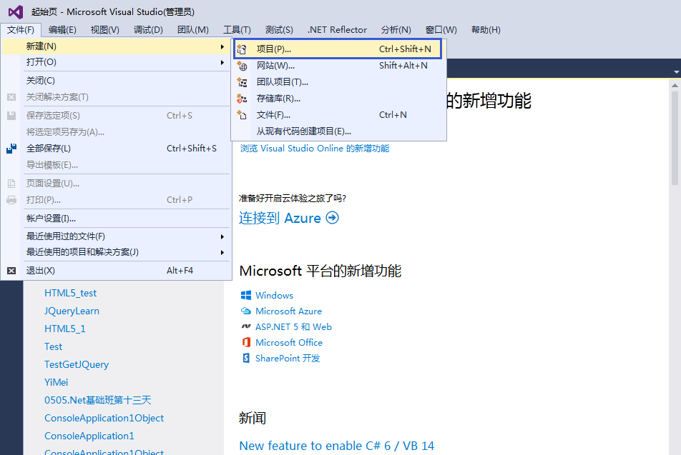
Task: Open recent project JQueryLearn
Action: (x=72, y=311)
